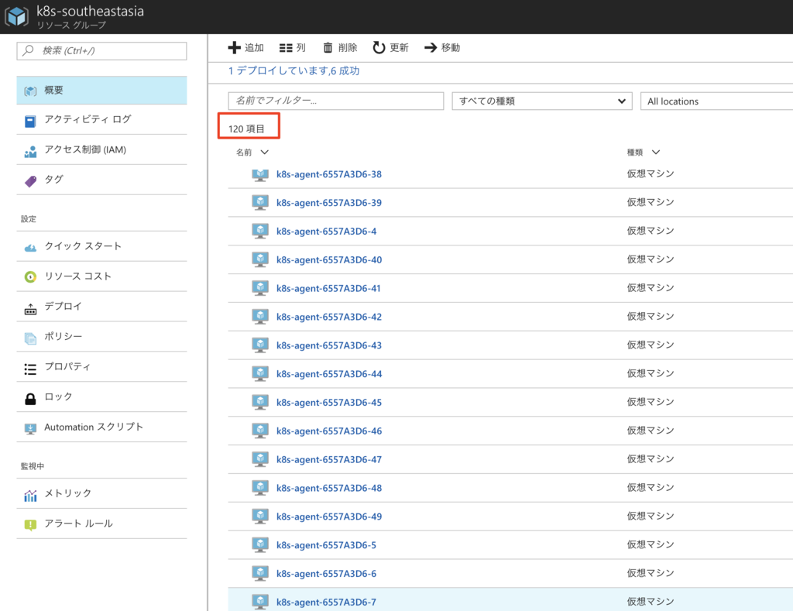793x611 pixels.
Task: Click the 名前 column sort chevron
Action: pos(265,153)
